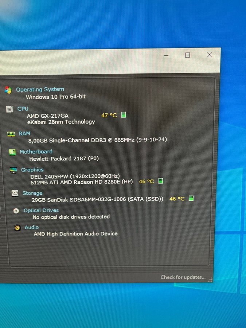Click the Audio speaker icon
The width and height of the screenshot is (246, 328).
click(x=17, y=228)
